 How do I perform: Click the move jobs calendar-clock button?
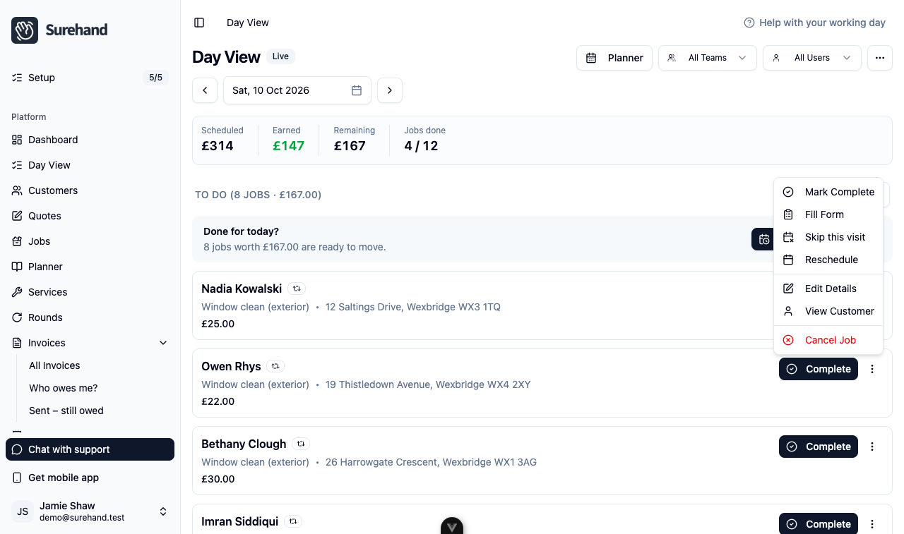(x=763, y=239)
